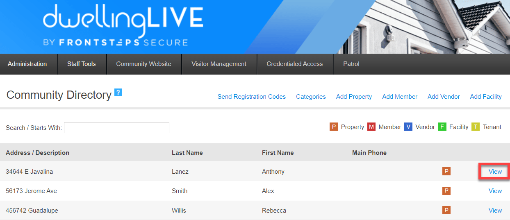Open the Categories link
Screen dimensions: 510x220
[311, 97]
